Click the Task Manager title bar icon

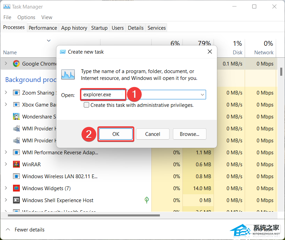tap(7, 7)
